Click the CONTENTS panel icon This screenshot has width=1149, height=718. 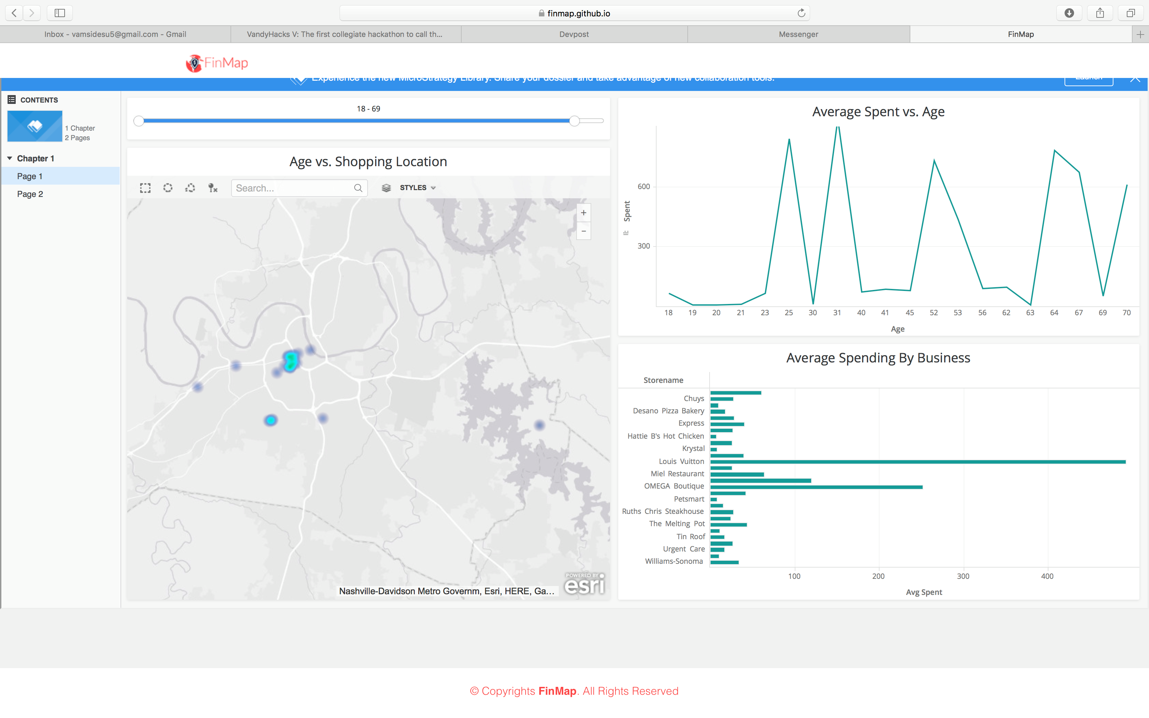click(x=11, y=100)
